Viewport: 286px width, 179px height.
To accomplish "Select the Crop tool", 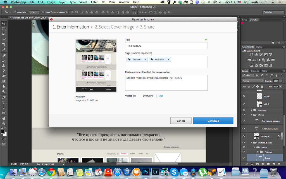I will coord(4,44).
